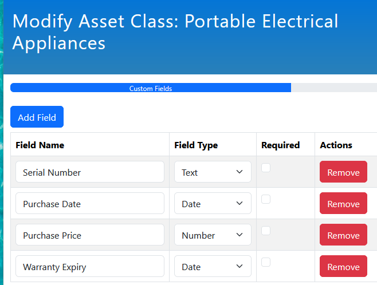Open Serial Number field type dropdown
This screenshot has width=377, height=285.
click(213, 172)
